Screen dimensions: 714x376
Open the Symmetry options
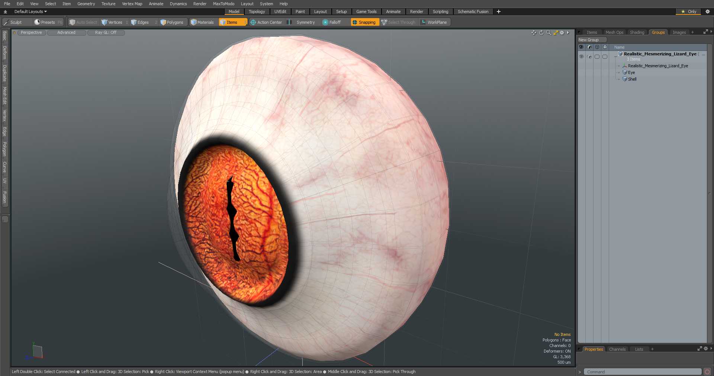click(302, 22)
